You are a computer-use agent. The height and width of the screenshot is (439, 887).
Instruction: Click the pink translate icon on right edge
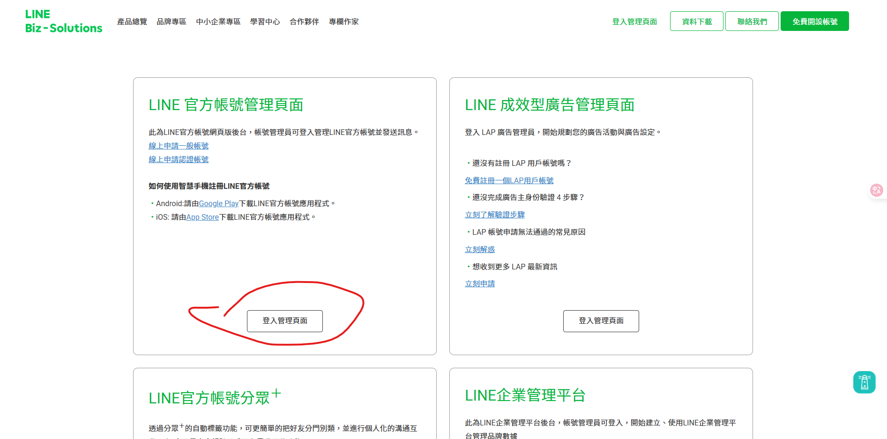pyautogui.click(x=876, y=190)
